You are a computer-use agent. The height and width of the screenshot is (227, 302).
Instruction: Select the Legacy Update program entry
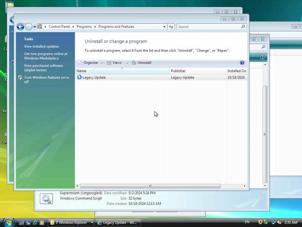[161, 77]
